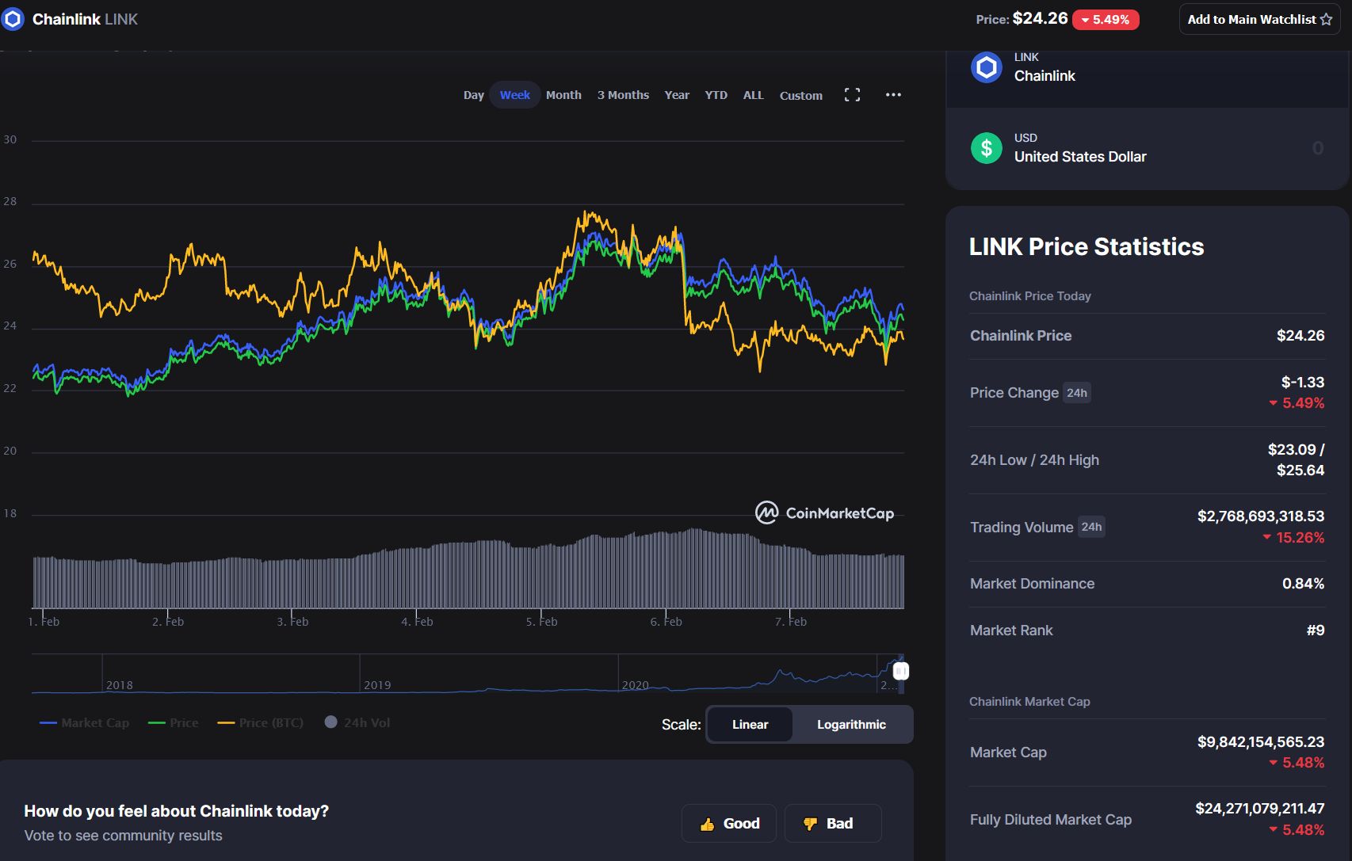Click the CoinMarketCap watermark logo
The width and height of the screenshot is (1352, 861).
click(x=824, y=513)
